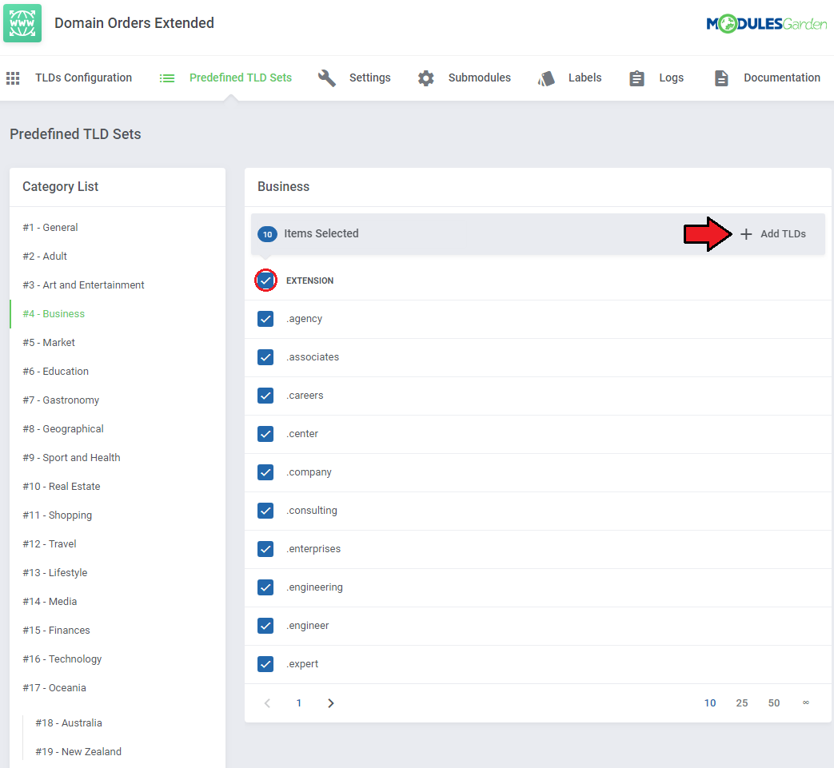The width and height of the screenshot is (834, 768).
Task: Select category #3 - Art and Entertainment
Action: click(x=83, y=285)
